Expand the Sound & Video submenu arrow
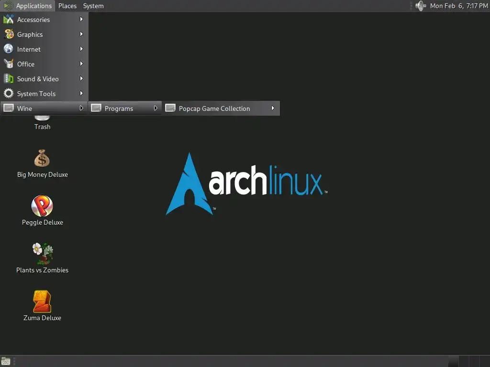490x367 pixels. (81, 79)
